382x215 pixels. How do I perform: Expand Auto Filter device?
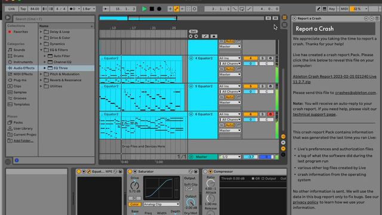(x=45, y=56)
